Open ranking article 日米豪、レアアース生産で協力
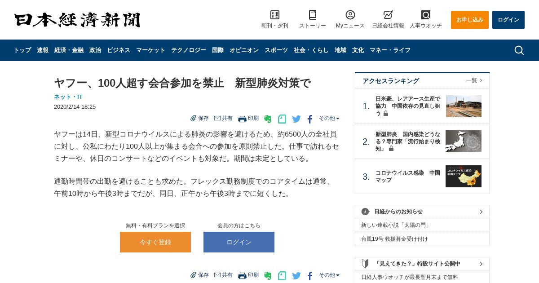 click(x=408, y=106)
